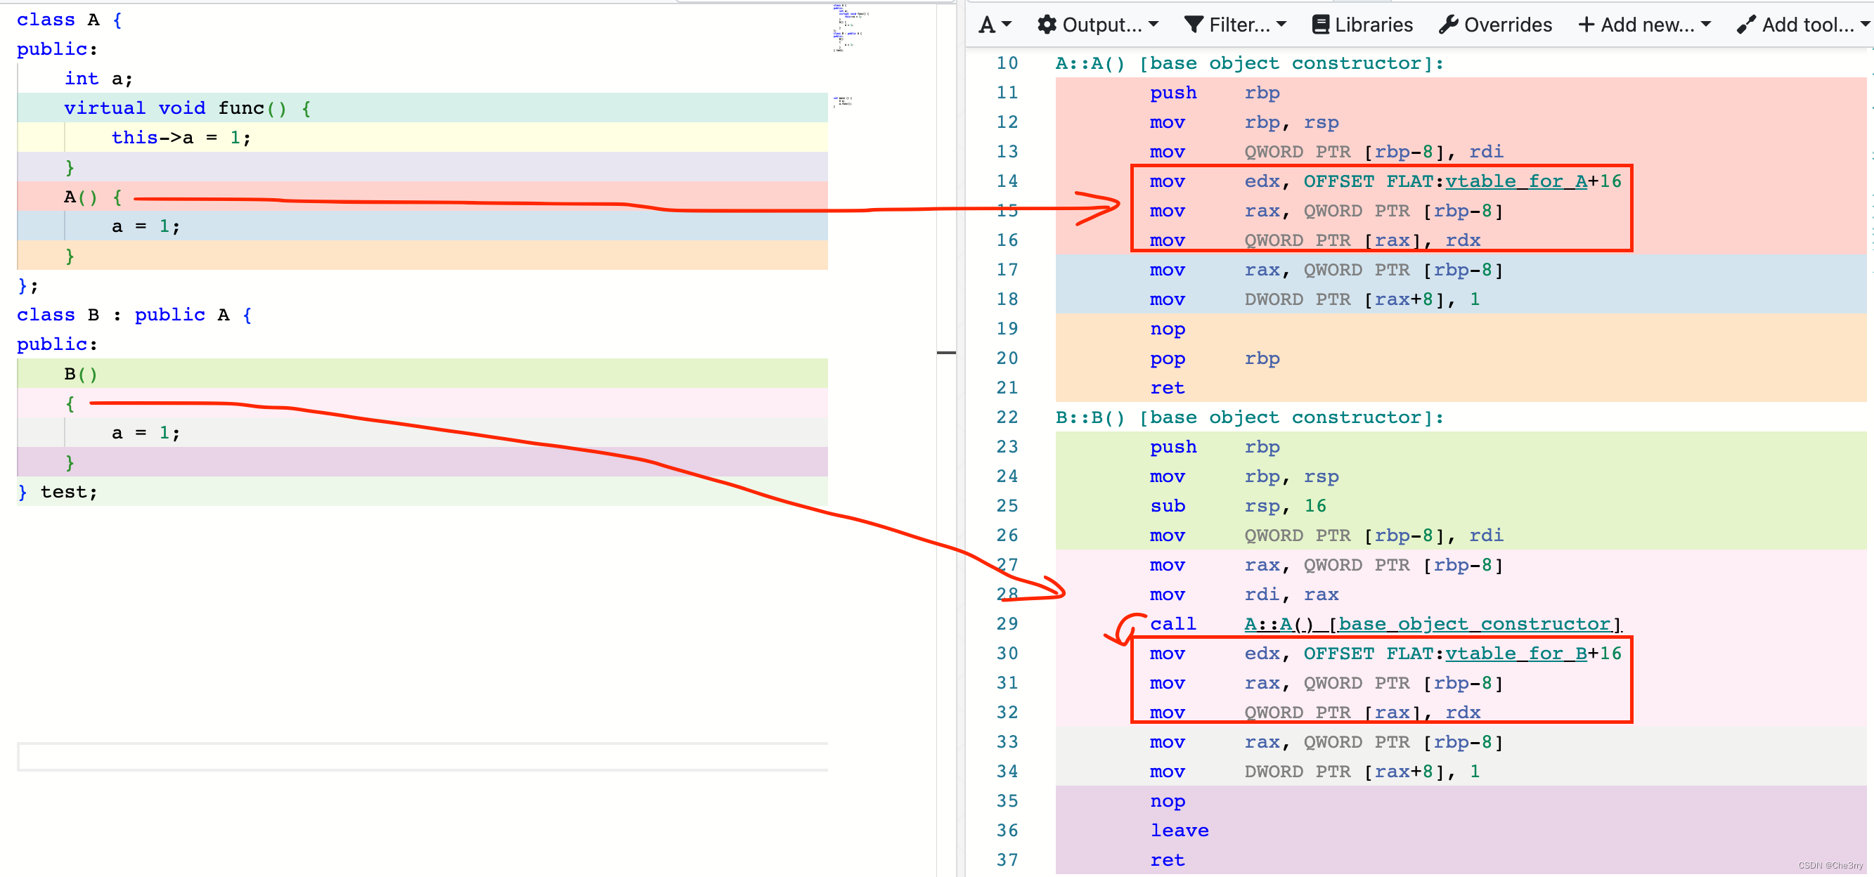Click the 'DWORD PTR [rax+8], 1' on line 18
Image resolution: width=1874 pixels, height=877 pixels.
(1362, 299)
